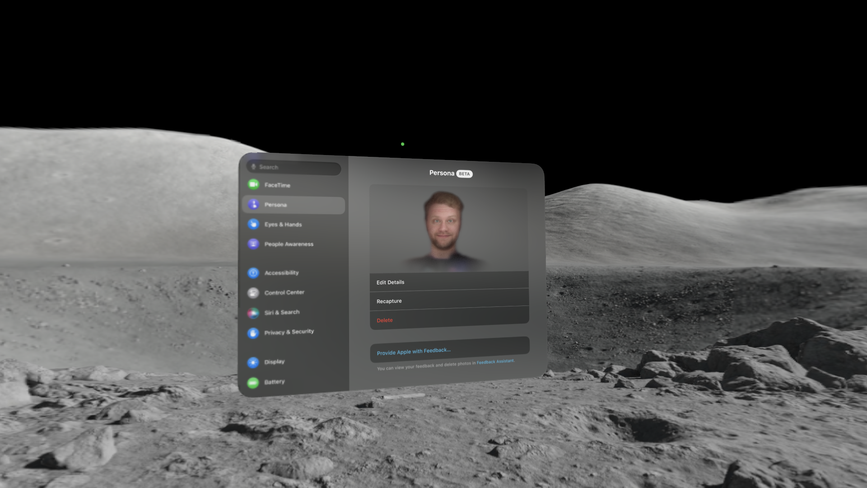The width and height of the screenshot is (867, 488).
Task: Open Control Center settings label
Action: click(284, 292)
